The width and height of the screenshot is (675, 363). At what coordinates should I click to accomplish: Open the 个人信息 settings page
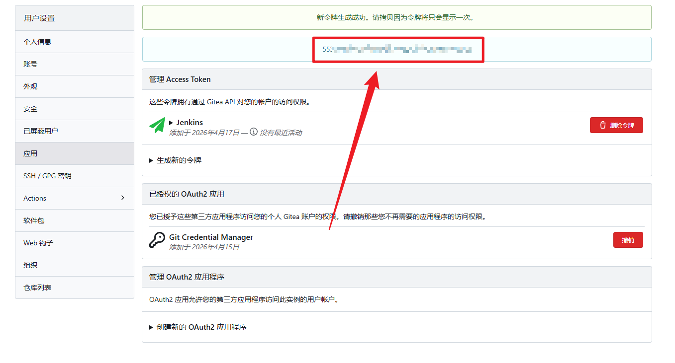click(x=37, y=42)
